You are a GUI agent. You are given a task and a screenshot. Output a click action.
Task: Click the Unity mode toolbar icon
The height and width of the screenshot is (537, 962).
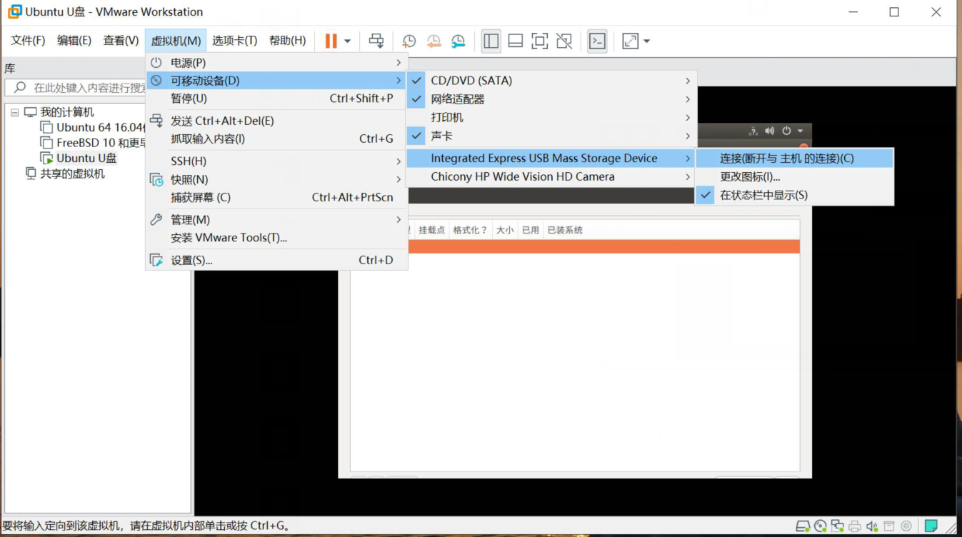pos(564,41)
